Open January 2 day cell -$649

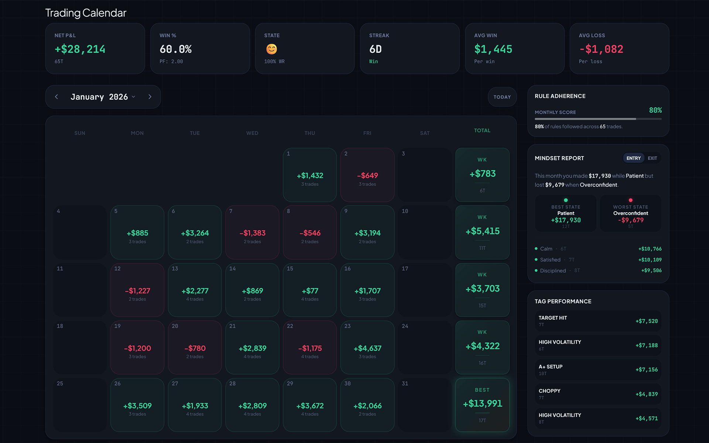click(x=367, y=175)
